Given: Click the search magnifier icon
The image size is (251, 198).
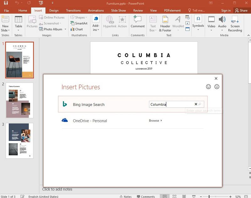Looking at the screenshot, I should (200, 104).
